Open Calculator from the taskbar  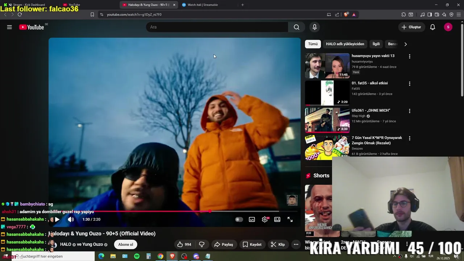pyautogui.click(x=149, y=256)
